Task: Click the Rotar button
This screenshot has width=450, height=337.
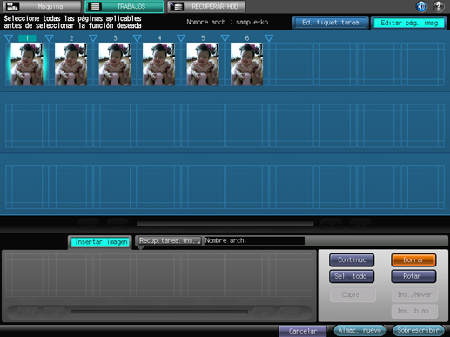Action: 413,276
